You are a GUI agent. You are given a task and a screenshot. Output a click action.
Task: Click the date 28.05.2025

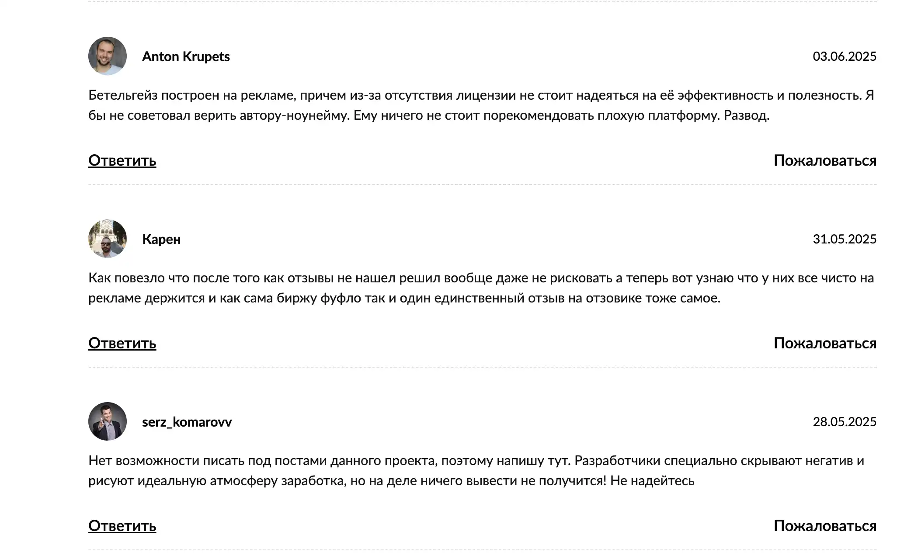click(x=845, y=422)
